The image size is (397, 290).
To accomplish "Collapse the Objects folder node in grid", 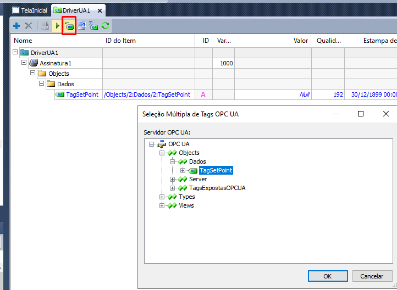I will (32, 73).
